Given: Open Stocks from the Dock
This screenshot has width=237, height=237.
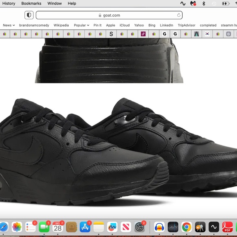Looking at the screenshot, I should (x=173, y=227).
